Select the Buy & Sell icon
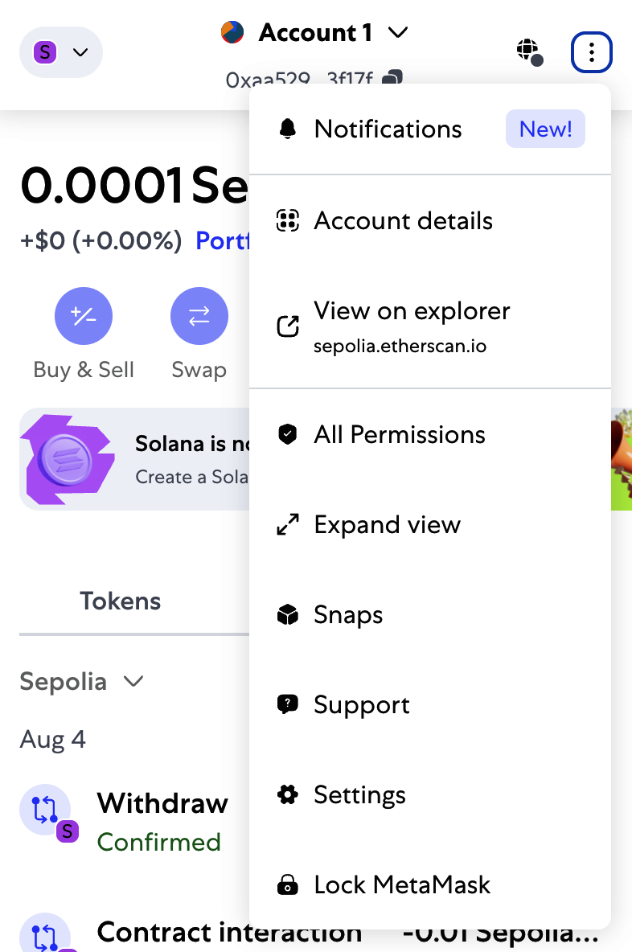Viewport: 632px width, 952px height. click(x=84, y=316)
